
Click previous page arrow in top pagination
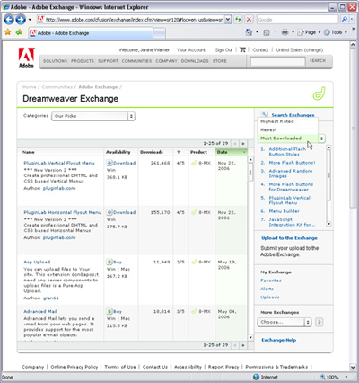point(235,144)
